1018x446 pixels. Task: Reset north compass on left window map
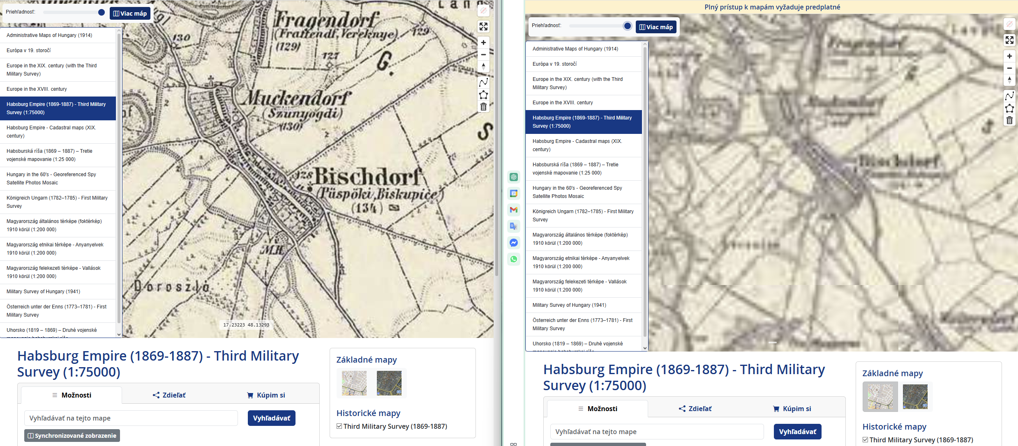click(x=483, y=66)
